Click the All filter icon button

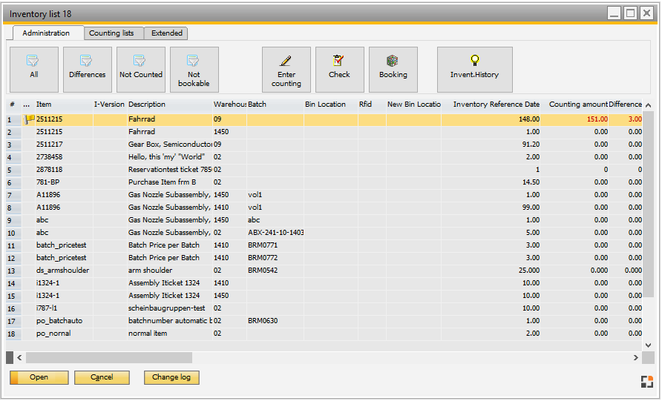click(34, 70)
